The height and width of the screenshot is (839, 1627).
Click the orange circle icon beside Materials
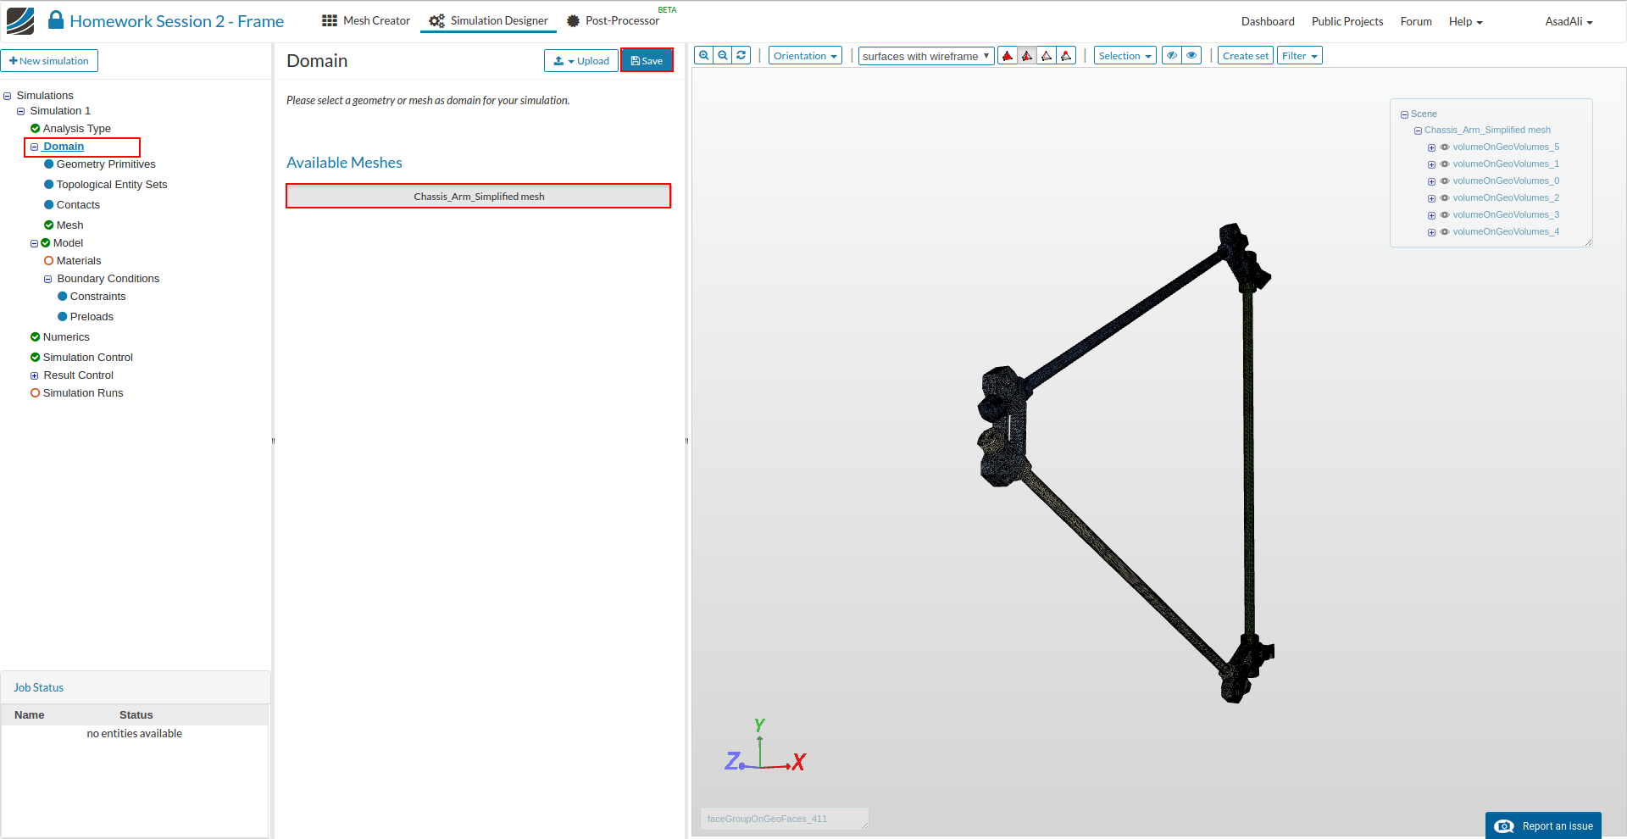click(x=48, y=261)
